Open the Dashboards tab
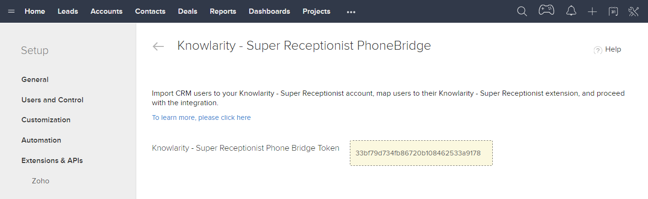The image size is (648, 199). pyautogui.click(x=269, y=11)
